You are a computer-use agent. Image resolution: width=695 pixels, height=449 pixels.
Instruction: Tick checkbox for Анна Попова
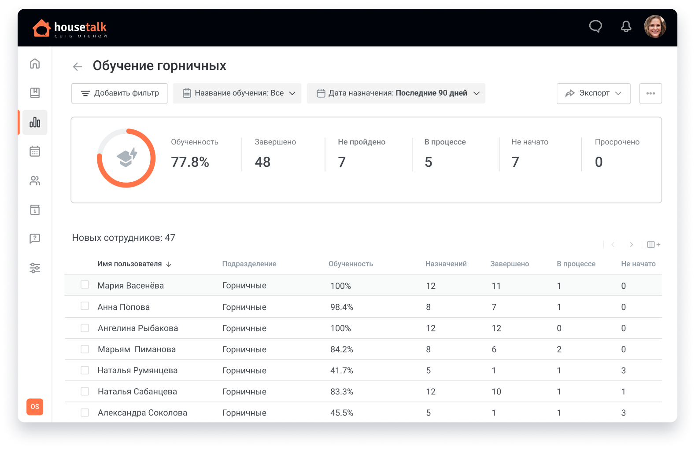pos(85,306)
